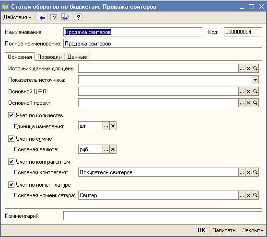Open help with the question mark icon
Screen dimensions: 267x237
(79, 17)
